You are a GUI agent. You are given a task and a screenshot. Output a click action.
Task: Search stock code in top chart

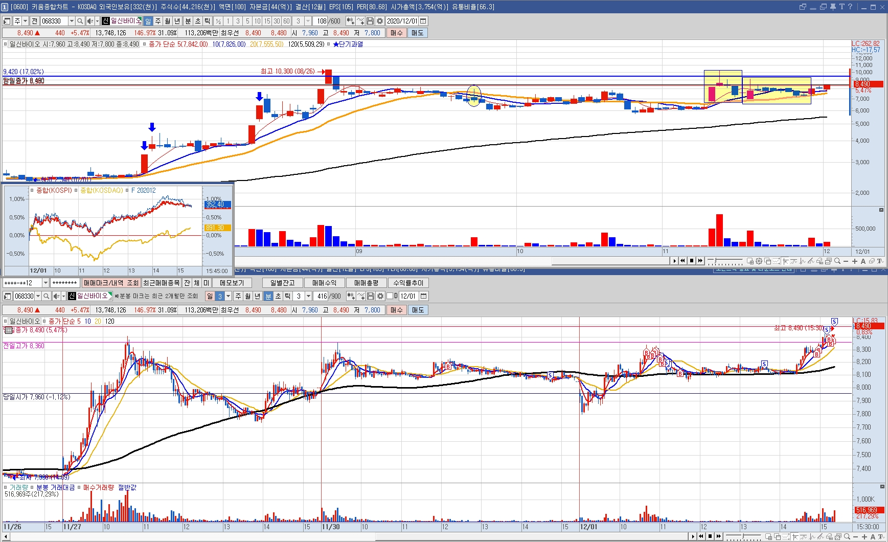click(x=80, y=21)
